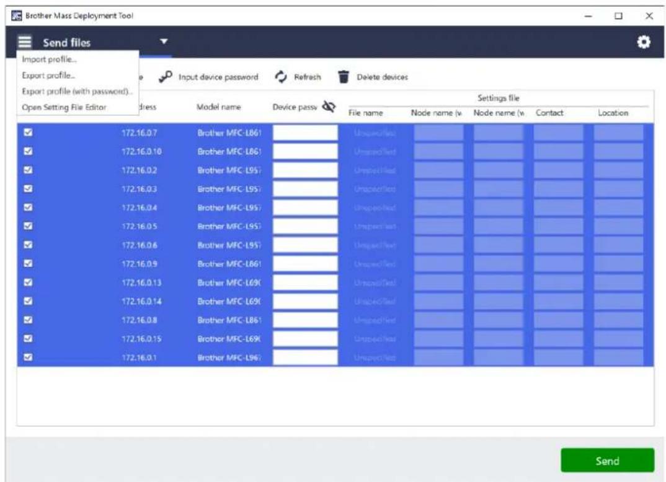Expand the Send files mode dropdown arrow
666x482 pixels.
(164, 42)
